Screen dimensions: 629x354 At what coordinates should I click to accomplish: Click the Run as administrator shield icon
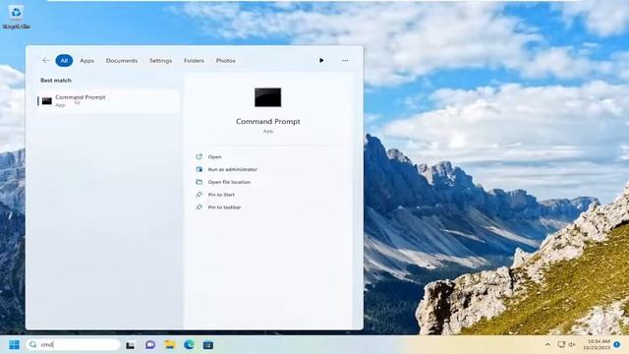pos(199,169)
